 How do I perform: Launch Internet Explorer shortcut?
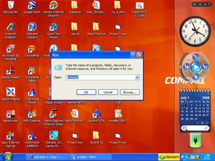point(10,31)
